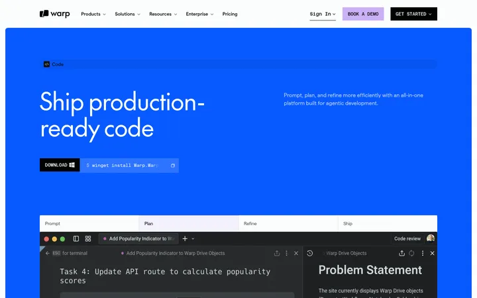Switch to the Prompt tab

coord(89,224)
